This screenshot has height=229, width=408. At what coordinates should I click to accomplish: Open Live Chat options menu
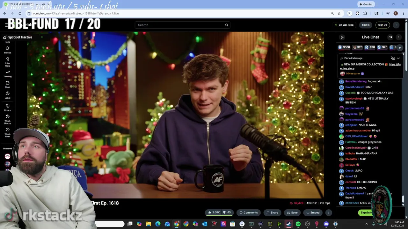point(398,37)
